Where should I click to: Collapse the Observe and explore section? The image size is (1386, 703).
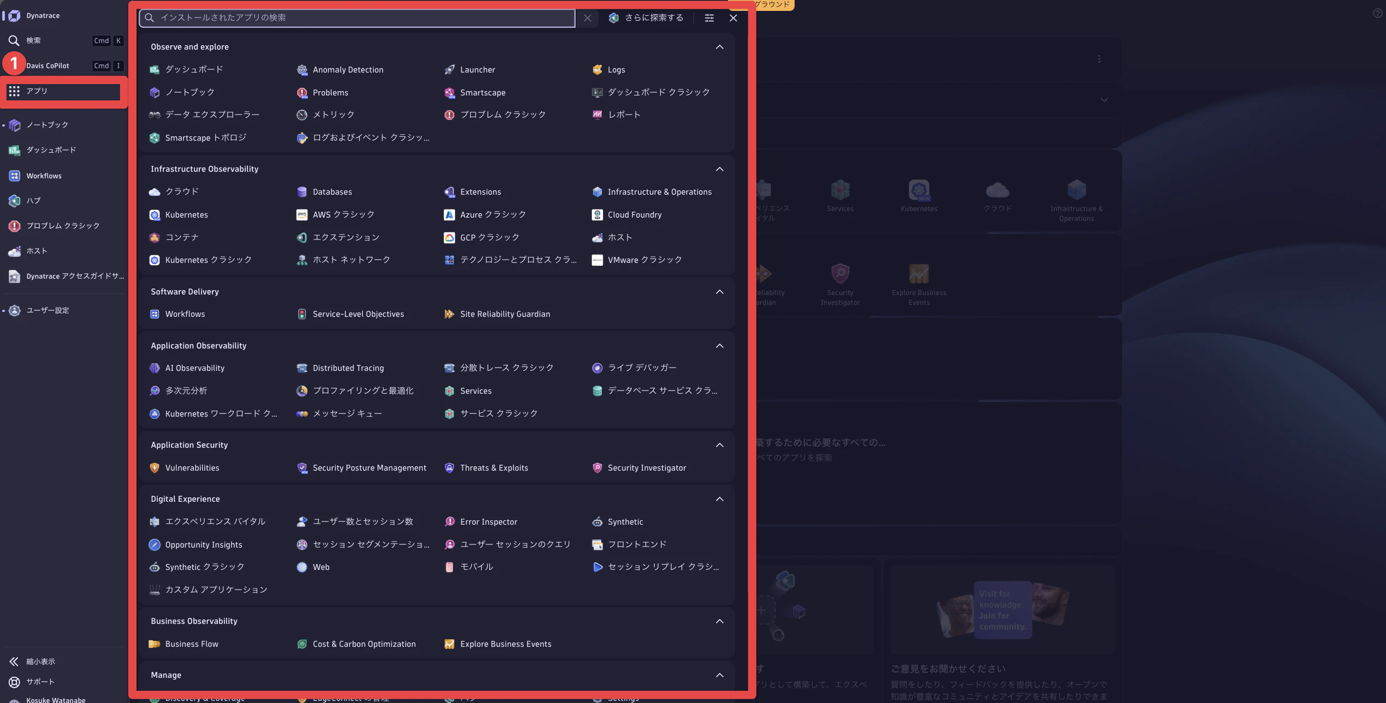pyautogui.click(x=720, y=47)
